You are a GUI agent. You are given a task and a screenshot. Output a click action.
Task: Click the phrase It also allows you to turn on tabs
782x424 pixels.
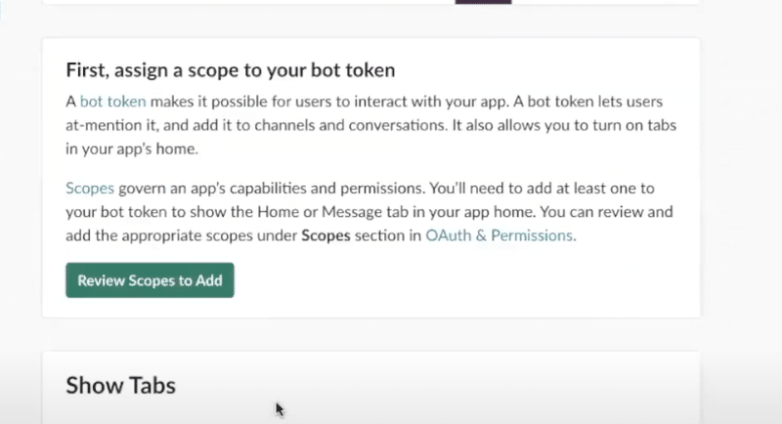(564, 125)
